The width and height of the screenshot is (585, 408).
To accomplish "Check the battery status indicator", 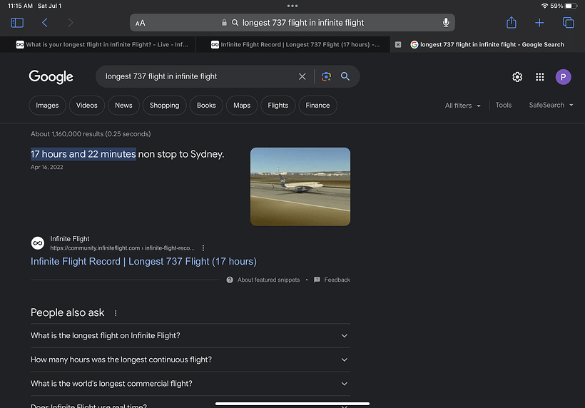I will [571, 6].
